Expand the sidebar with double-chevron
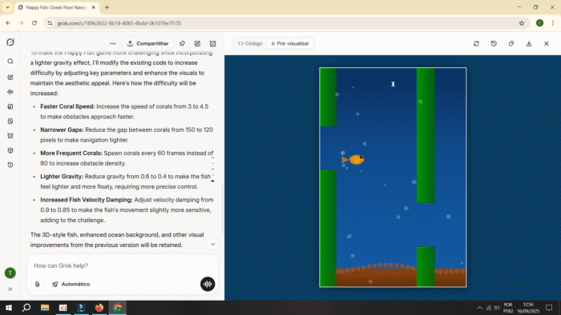The width and height of the screenshot is (561, 315). 10,289
